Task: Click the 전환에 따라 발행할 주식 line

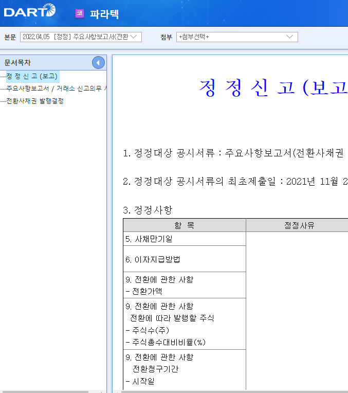Action: pyautogui.click(x=172, y=318)
